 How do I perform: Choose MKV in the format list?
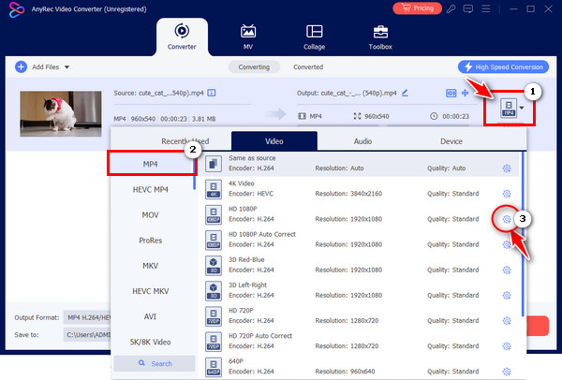[x=151, y=266]
